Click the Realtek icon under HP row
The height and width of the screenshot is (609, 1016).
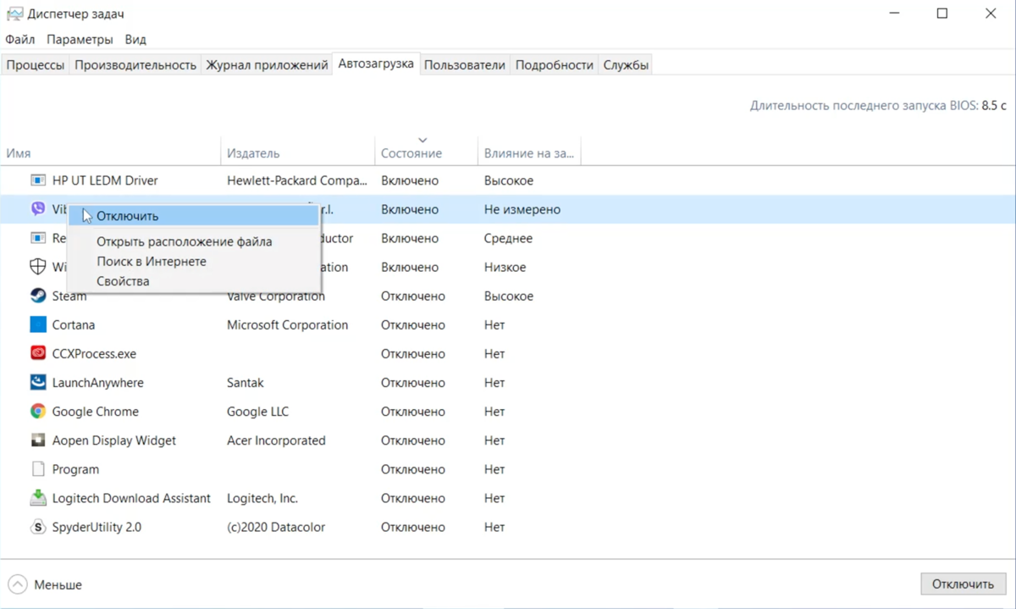(38, 238)
